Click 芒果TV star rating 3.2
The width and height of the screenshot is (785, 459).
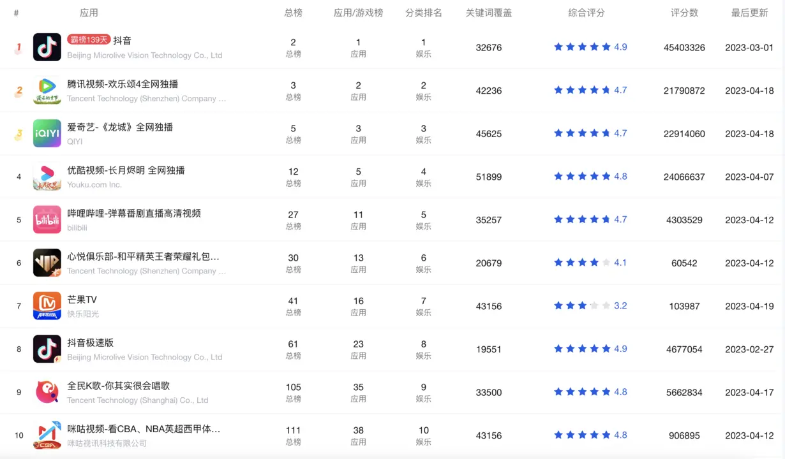point(590,305)
